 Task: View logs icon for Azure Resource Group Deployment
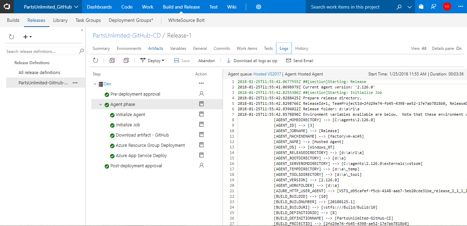[x=201, y=145]
